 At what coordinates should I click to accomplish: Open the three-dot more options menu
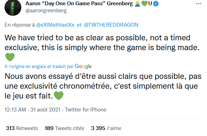click(x=199, y=4)
